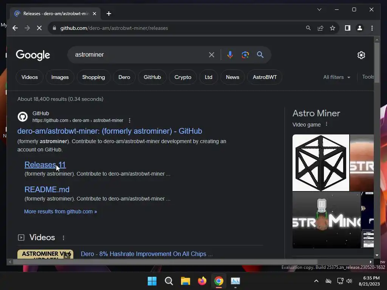
Task: Open more options next to Videos heading
Action: (63, 238)
